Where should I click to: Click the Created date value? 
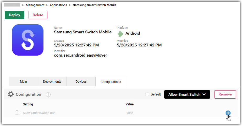pyautogui.click(x=76, y=45)
